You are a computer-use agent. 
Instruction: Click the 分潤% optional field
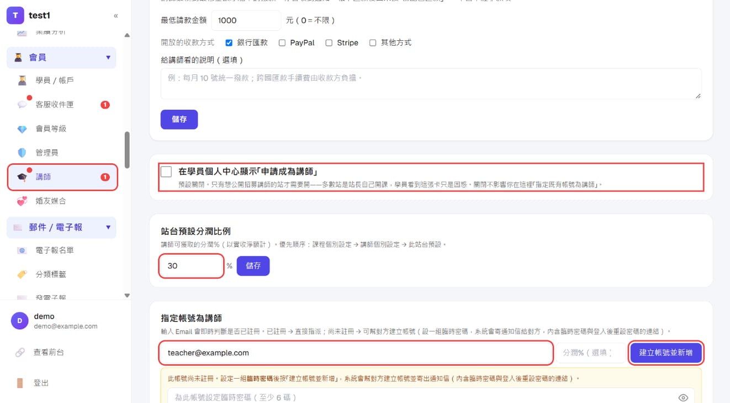pyautogui.click(x=591, y=353)
